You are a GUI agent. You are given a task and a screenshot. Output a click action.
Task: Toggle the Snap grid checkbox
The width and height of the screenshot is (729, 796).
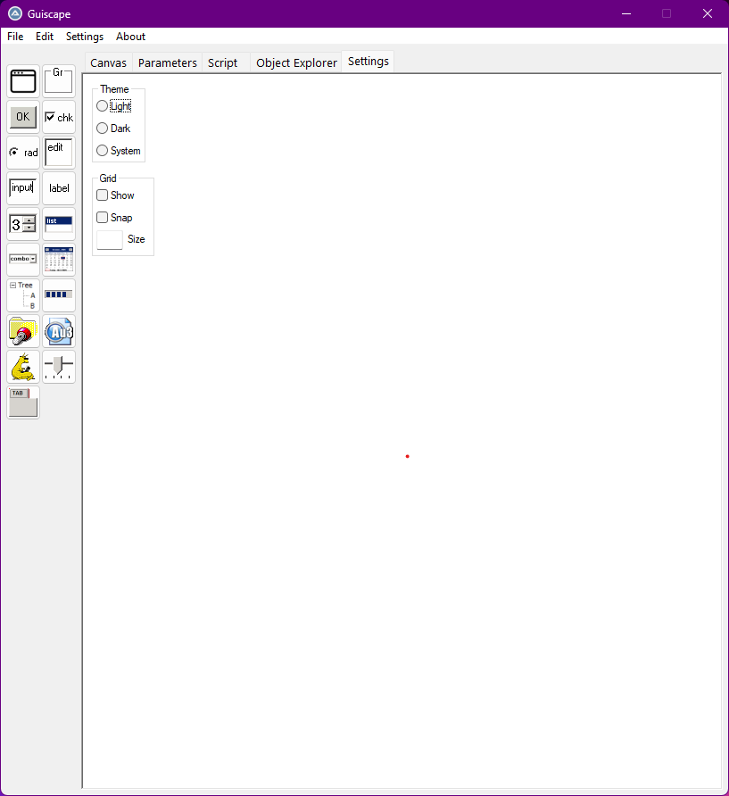[x=103, y=218]
